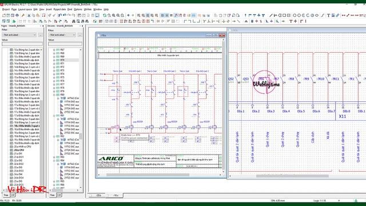Open the Project menu
This screenshot has width=366, height=206.
pyautogui.click(x=6, y=9)
